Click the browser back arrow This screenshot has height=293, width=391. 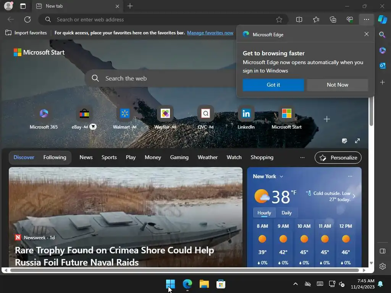pos(11,19)
